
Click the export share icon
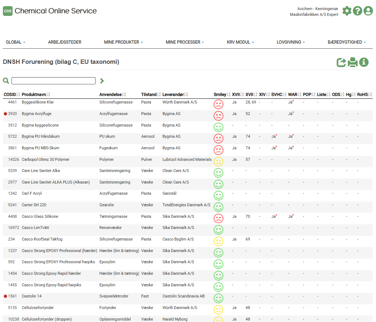point(341,62)
